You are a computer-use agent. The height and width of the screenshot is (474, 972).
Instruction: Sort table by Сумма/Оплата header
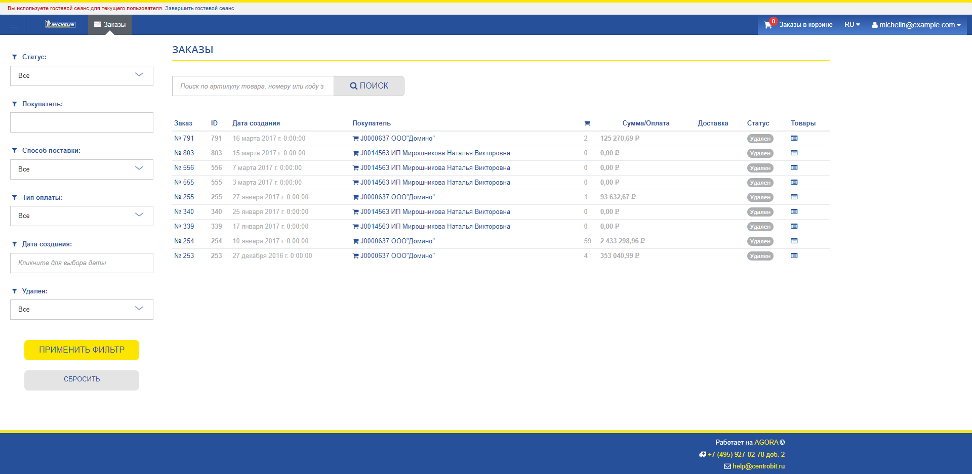(645, 123)
